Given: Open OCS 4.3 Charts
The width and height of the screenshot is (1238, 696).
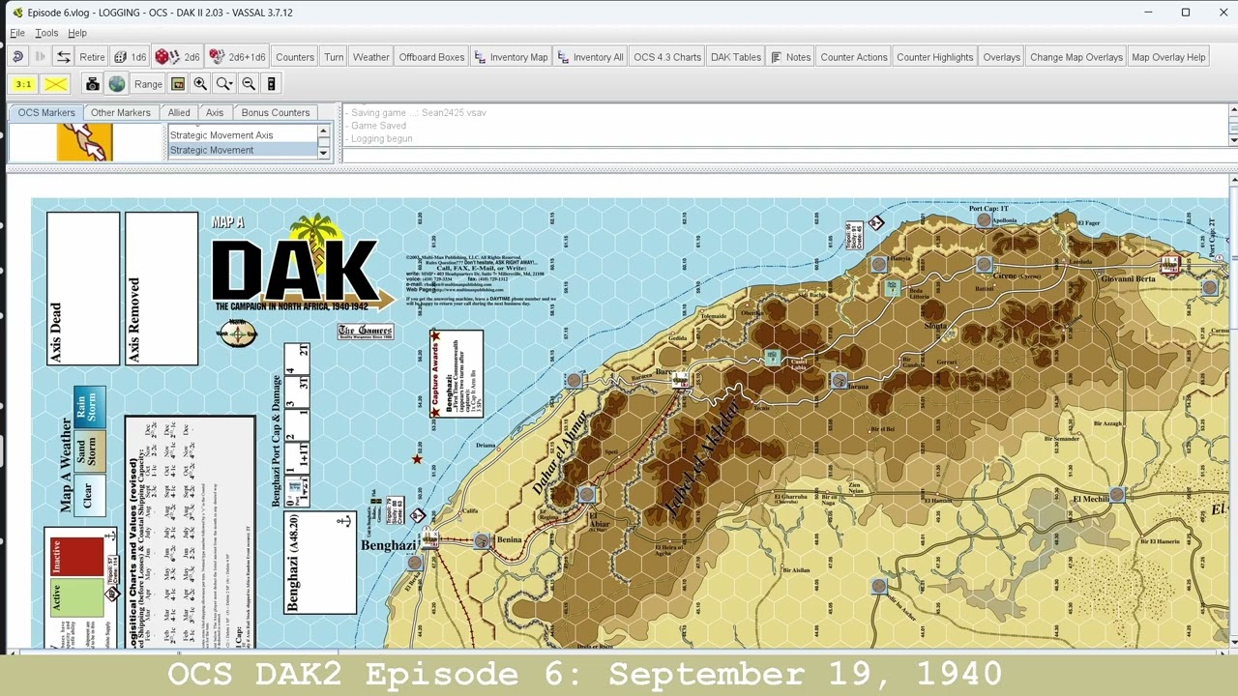Looking at the screenshot, I should click(x=667, y=57).
